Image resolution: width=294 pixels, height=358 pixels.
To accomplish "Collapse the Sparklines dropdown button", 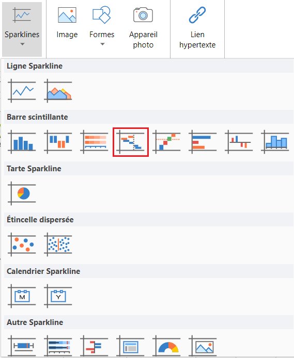I will point(22,29).
